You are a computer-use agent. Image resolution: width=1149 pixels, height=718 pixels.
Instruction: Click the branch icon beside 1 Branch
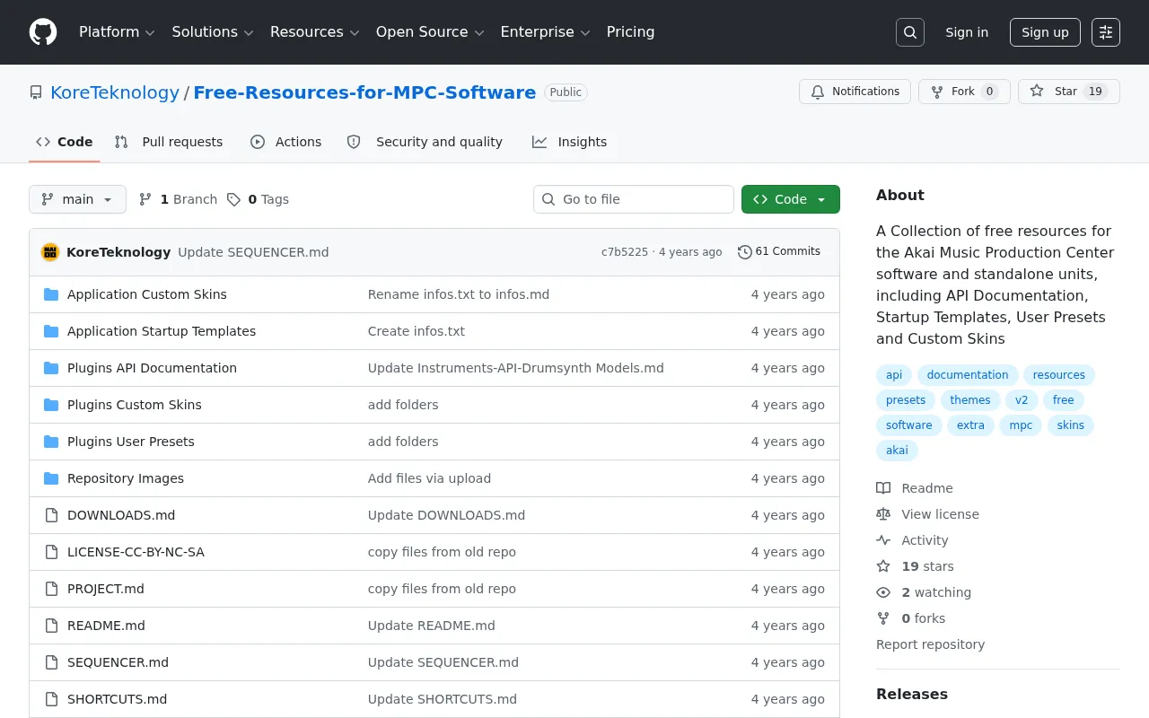[x=145, y=199]
